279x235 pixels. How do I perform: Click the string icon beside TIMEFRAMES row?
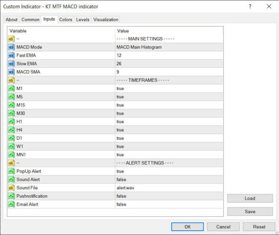tap(11, 80)
